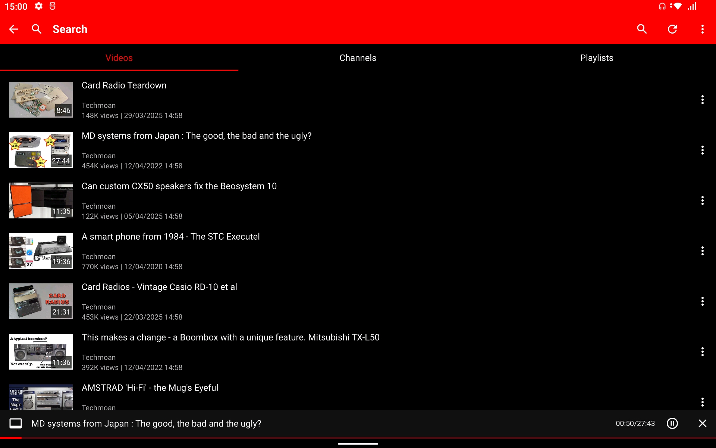Switch to the Channels tab

358,58
